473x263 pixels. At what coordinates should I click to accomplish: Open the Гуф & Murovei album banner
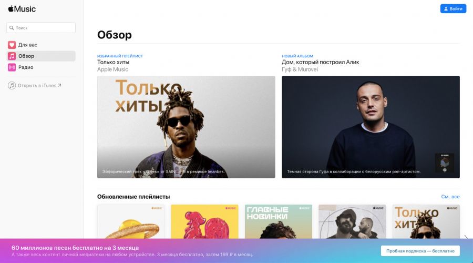371,127
